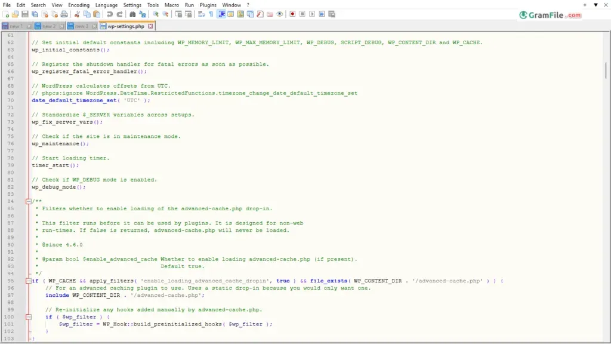Viewport: 611px width, 344px height.
Task: Click the Save All toolbar icon
Action: 35,14
